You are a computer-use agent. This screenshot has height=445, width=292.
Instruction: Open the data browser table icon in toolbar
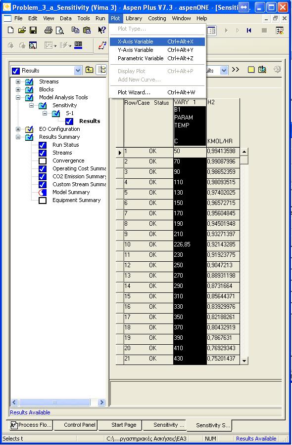click(x=211, y=30)
